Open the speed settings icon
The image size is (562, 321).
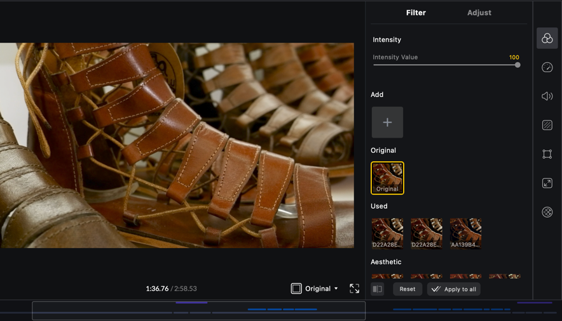547,67
